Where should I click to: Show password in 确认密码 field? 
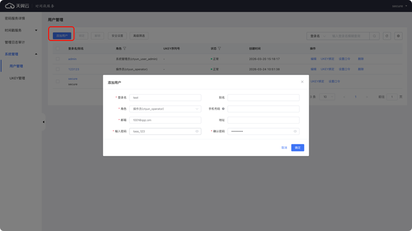pos(295,131)
